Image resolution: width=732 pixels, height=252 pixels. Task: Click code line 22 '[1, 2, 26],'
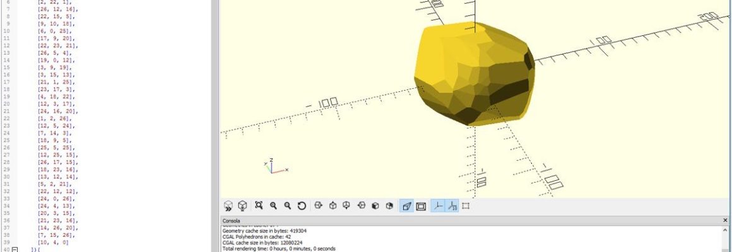click(x=55, y=119)
